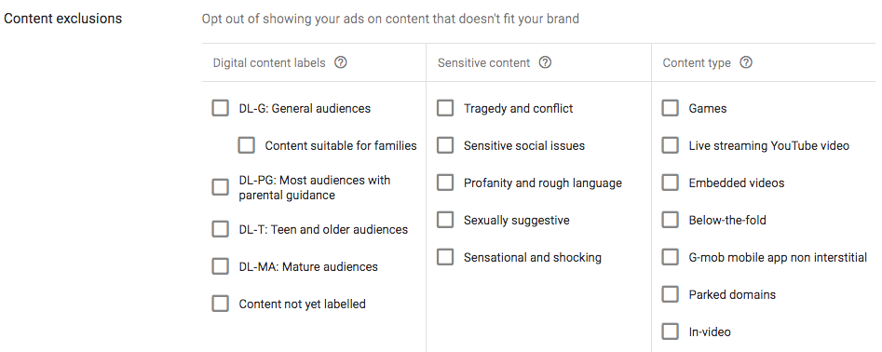Exclude Tragedy and conflict content
The width and height of the screenshot is (882, 352).
coord(445,108)
